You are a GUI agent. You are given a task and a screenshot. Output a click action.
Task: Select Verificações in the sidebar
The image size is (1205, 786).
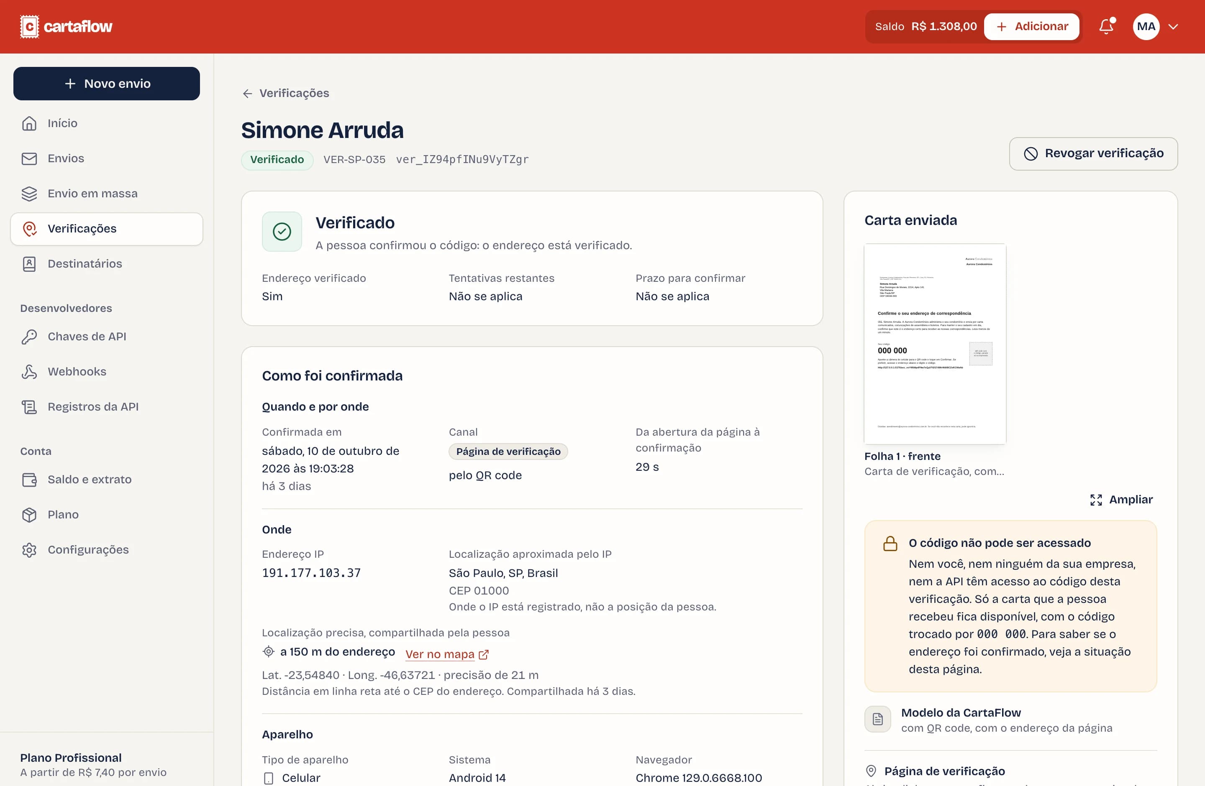tap(107, 229)
